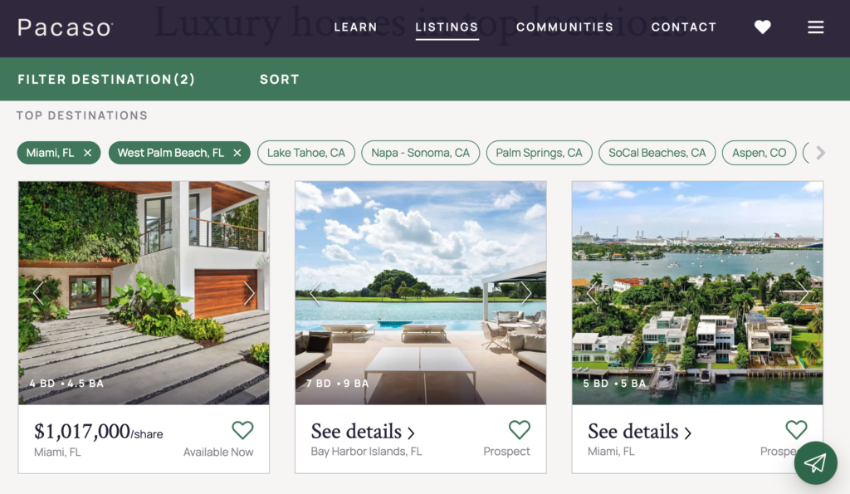Screen dimensions: 850x494
Task: Go to Pacaso home logo
Action: pyautogui.click(x=65, y=27)
